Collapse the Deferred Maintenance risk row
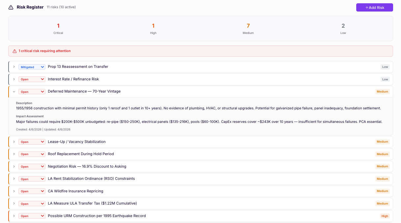Image resolution: width=401 pixels, height=223 pixels. [x=14, y=92]
